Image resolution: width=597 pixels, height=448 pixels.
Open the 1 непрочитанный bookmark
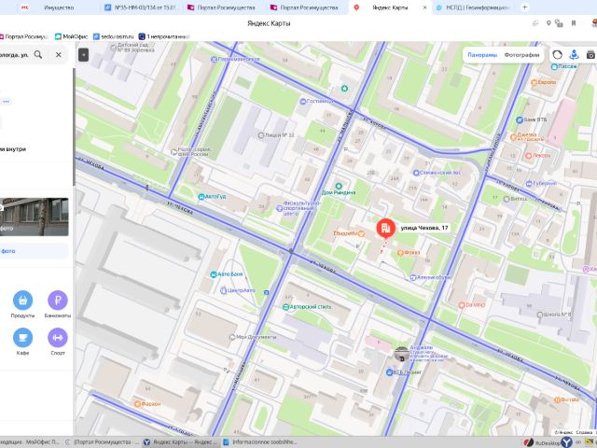click(x=164, y=36)
